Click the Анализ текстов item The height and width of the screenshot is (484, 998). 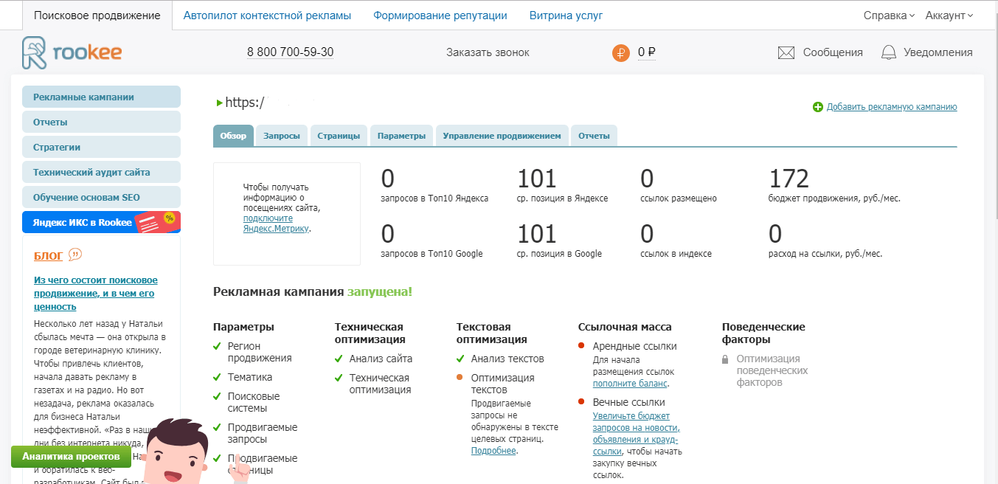click(x=507, y=359)
